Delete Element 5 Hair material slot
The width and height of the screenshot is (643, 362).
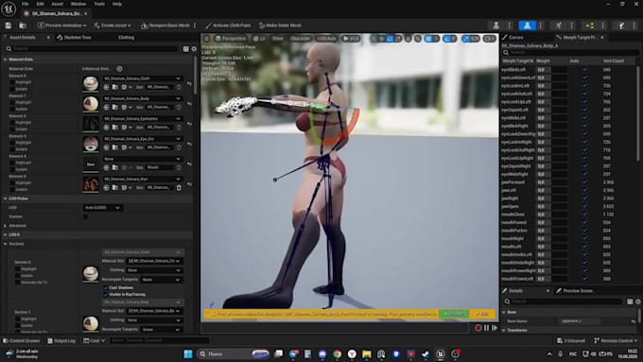pyautogui.click(x=179, y=187)
